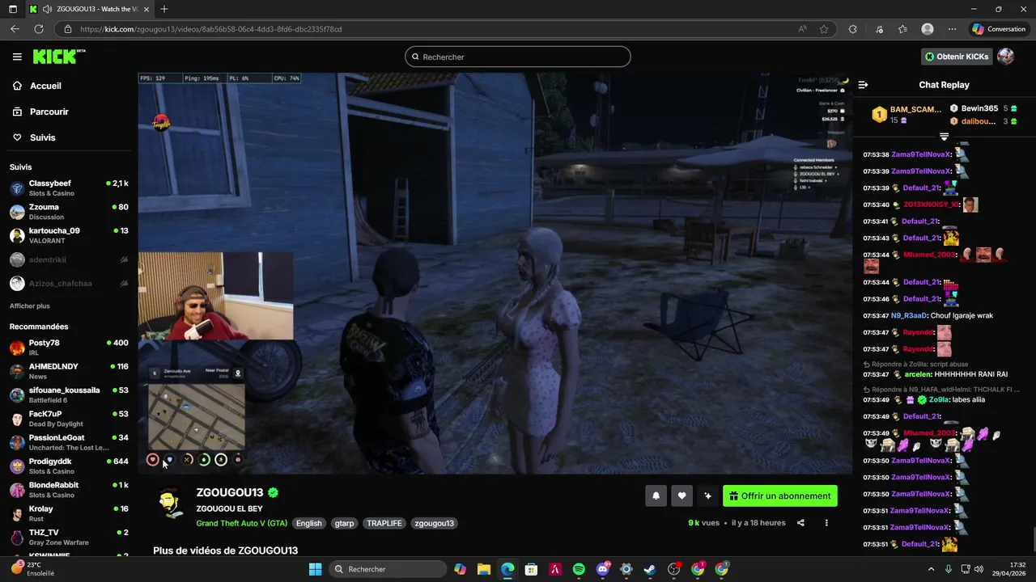This screenshot has width=1036, height=582.
Task: Click the browser back arrow
Action: tap(15, 29)
